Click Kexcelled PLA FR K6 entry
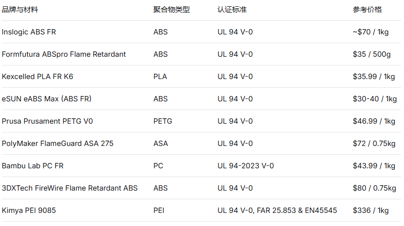Screen dimensions: 404x226 37,77
